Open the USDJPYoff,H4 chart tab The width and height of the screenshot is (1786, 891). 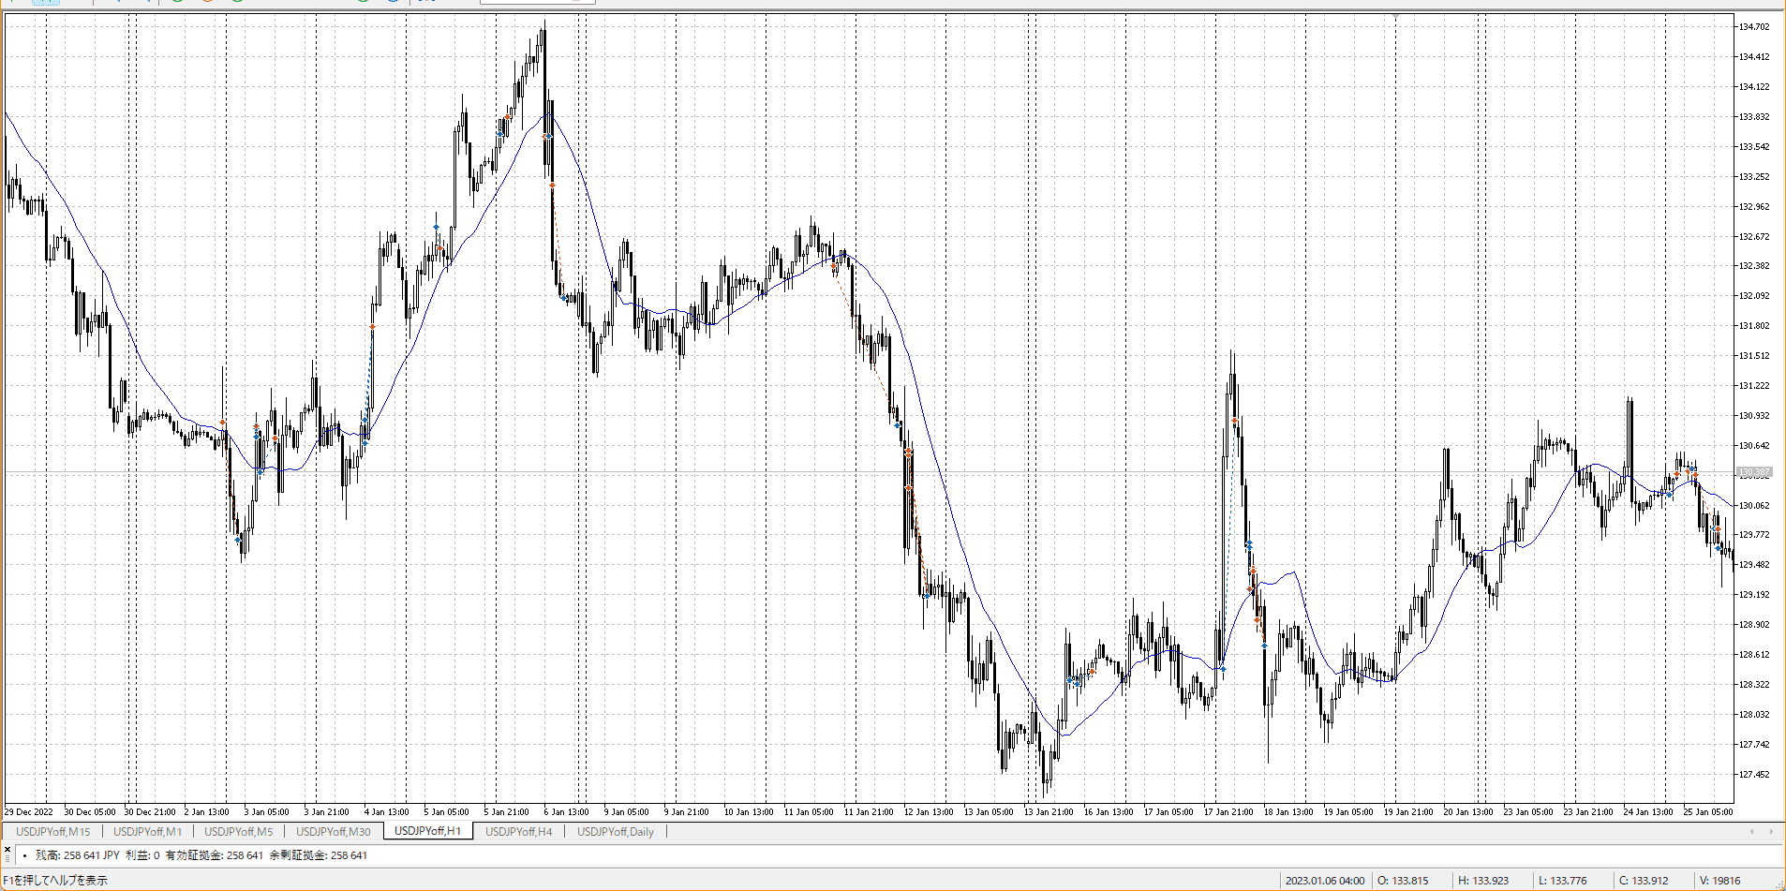tap(519, 831)
